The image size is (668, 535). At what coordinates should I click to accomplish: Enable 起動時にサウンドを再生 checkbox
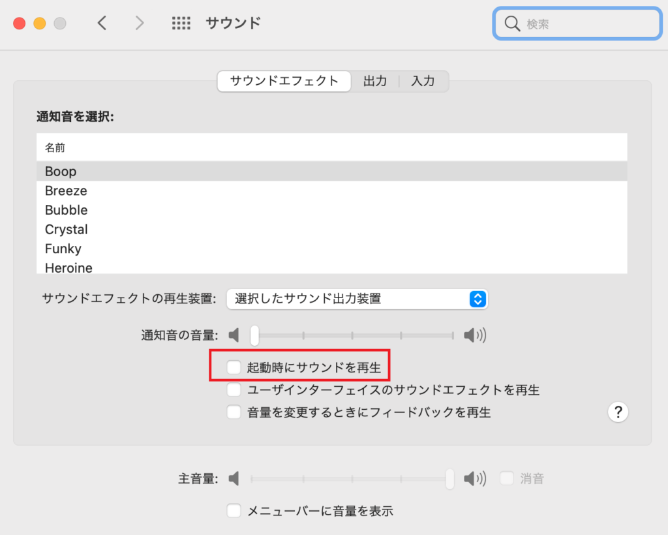pyautogui.click(x=234, y=367)
